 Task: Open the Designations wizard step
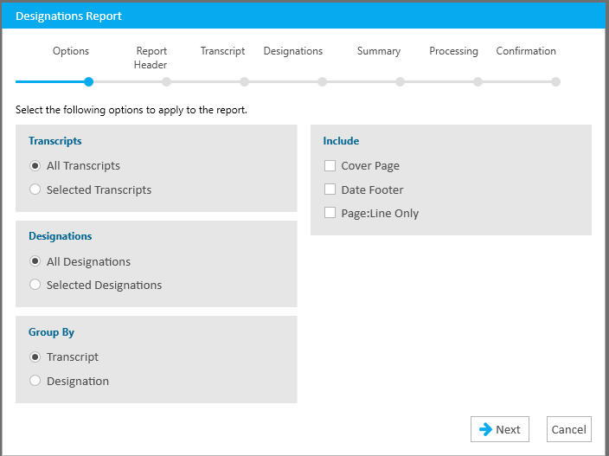coord(293,51)
